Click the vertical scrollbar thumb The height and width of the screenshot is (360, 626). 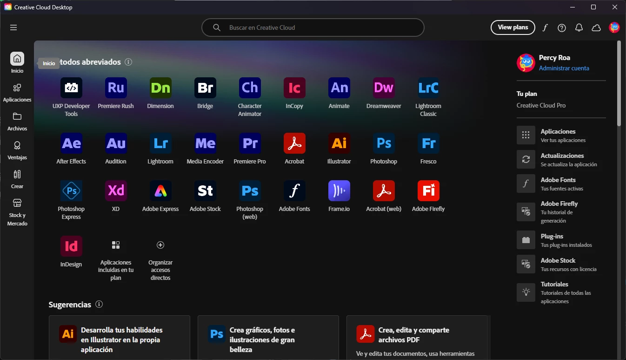619,83
